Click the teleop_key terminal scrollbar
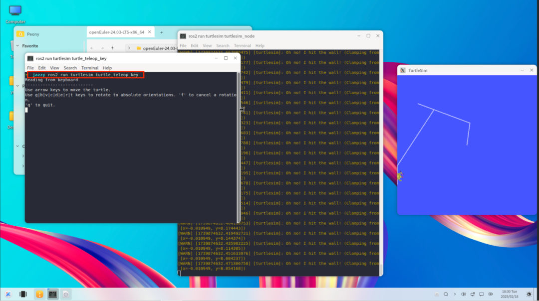Viewport: 539px width, 301px height. (x=239, y=148)
